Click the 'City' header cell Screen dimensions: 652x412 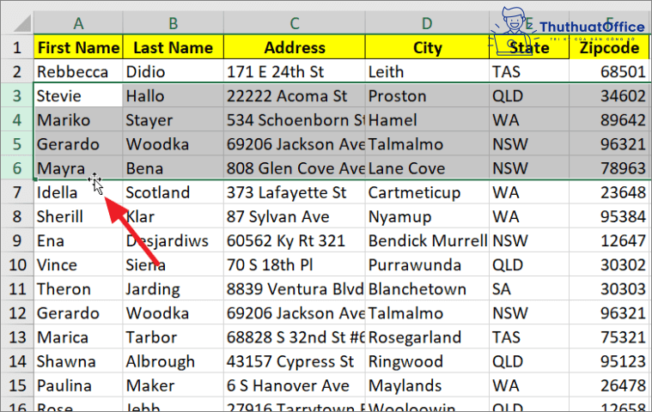426,47
